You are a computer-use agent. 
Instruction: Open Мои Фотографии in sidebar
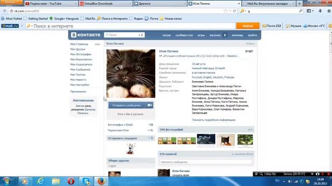[x=81, y=54]
